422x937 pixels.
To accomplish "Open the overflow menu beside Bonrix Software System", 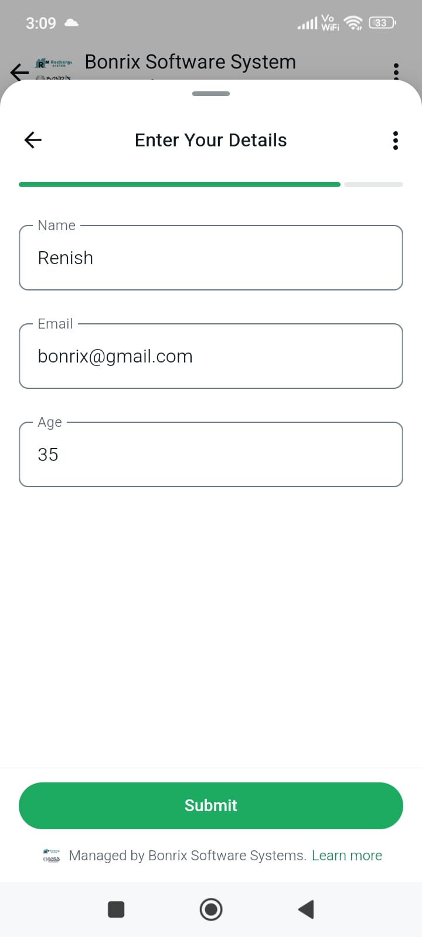I will tap(396, 70).
